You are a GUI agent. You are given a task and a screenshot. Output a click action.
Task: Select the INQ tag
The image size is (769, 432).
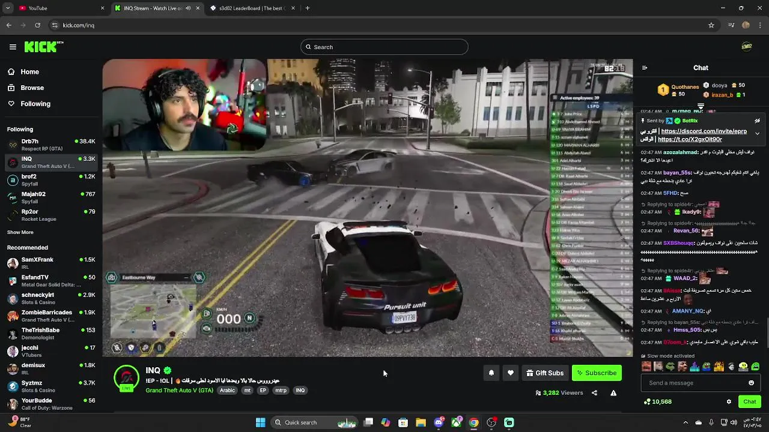click(x=300, y=391)
